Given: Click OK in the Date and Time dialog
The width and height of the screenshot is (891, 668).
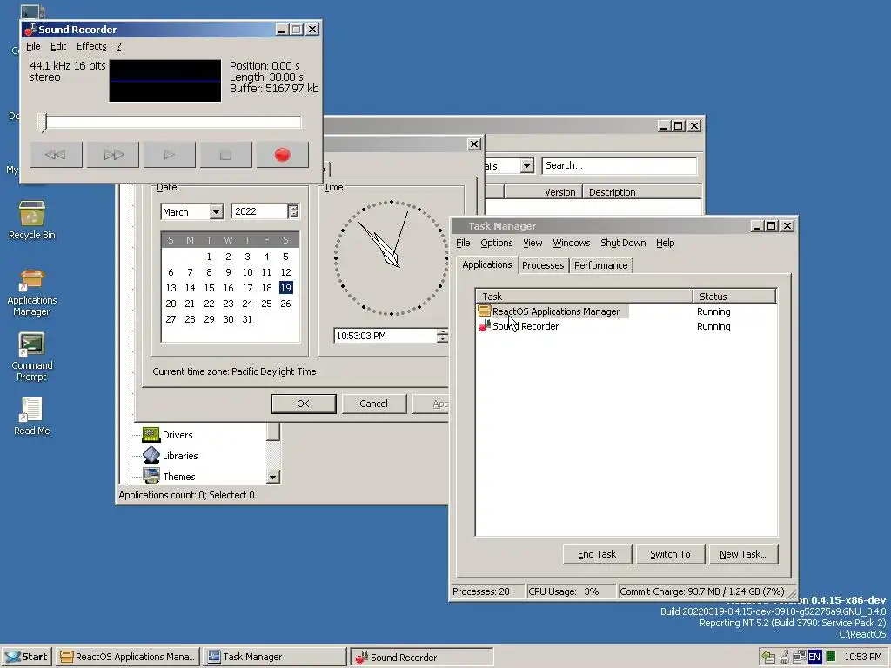Looking at the screenshot, I should point(304,404).
